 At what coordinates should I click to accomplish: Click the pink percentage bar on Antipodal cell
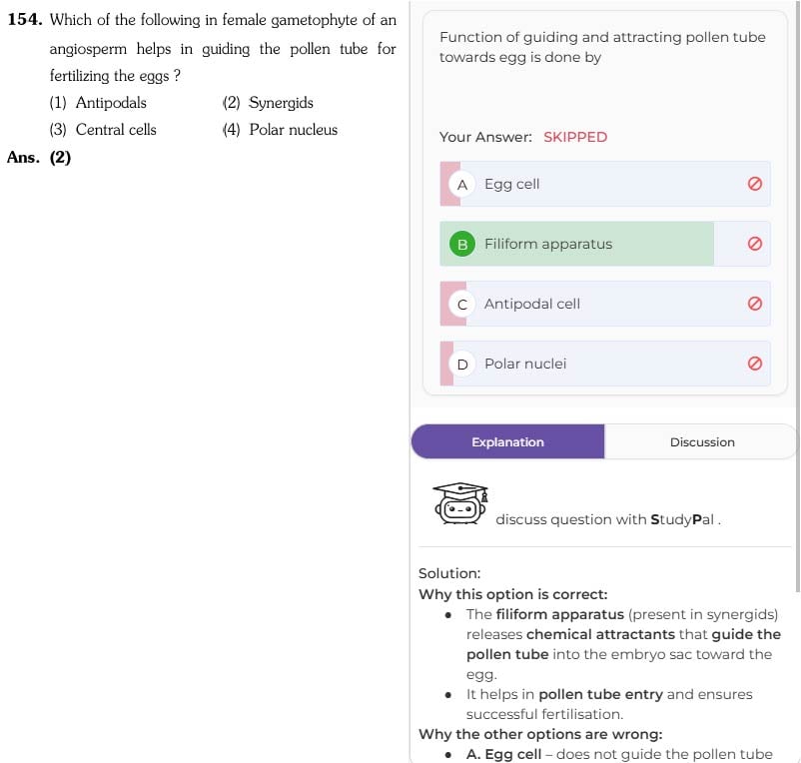(452, 304)
